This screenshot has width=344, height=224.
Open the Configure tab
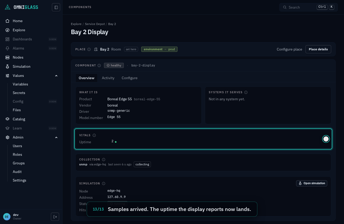130,78
